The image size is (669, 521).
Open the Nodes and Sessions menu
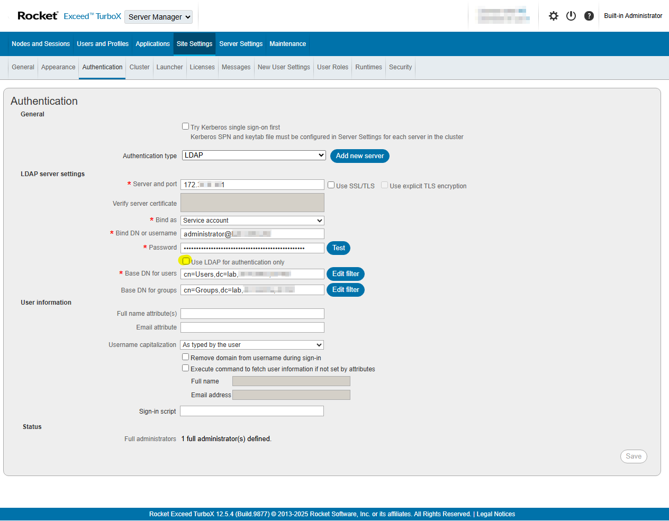point(41,44)
